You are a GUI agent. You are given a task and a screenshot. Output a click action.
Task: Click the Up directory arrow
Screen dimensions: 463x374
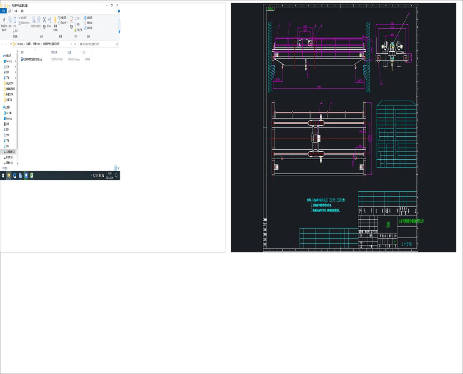click(x=11, y=44)
